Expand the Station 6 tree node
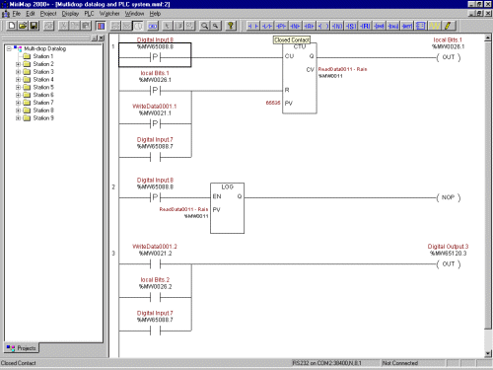Viewport: 493px width, 370px height. pyautogui.click(x=18, y=95)
